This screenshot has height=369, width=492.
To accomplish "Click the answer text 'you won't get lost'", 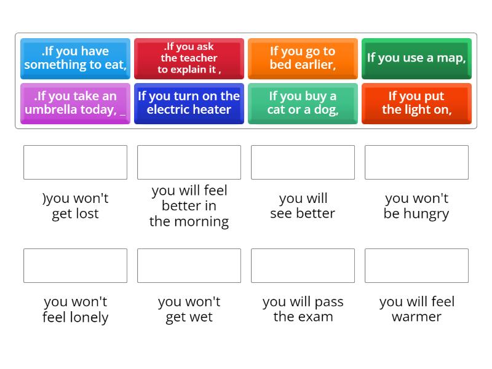I will pyautogui.click(x=75, y=206).
